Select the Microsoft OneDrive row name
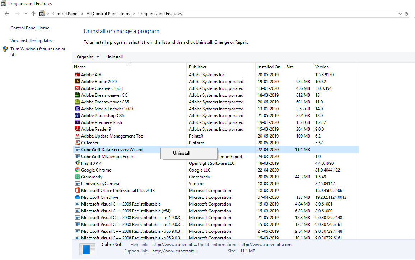 [99, 197]
